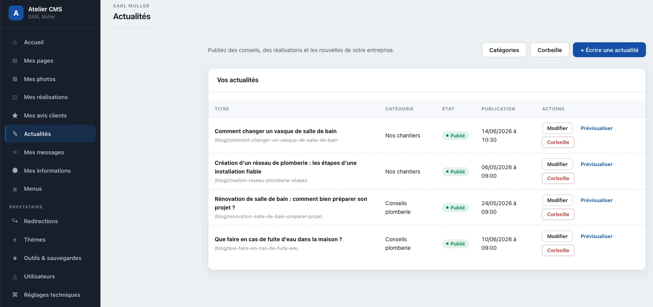Click the Réglages techniques icon
The width and height of the screenshot is (653, 307).
click(15, 295)
